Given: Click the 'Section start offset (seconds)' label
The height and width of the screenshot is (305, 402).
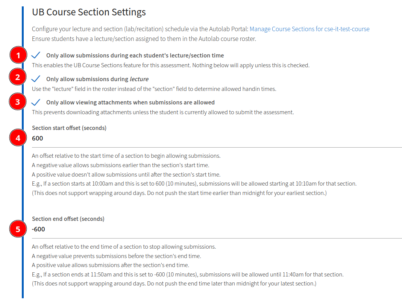Looking at the screenshot, I should tap(69, 128).
